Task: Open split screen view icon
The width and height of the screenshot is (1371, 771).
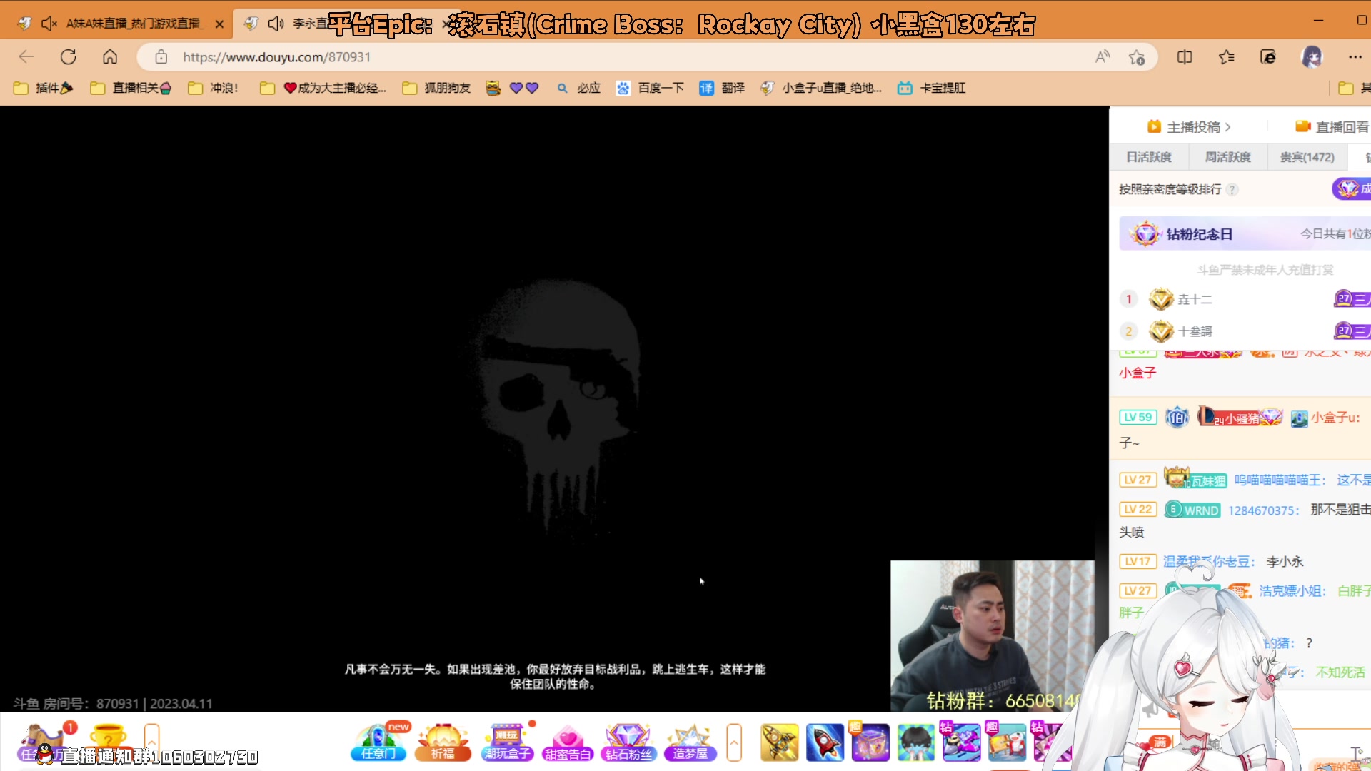Action: [1185, 57]
